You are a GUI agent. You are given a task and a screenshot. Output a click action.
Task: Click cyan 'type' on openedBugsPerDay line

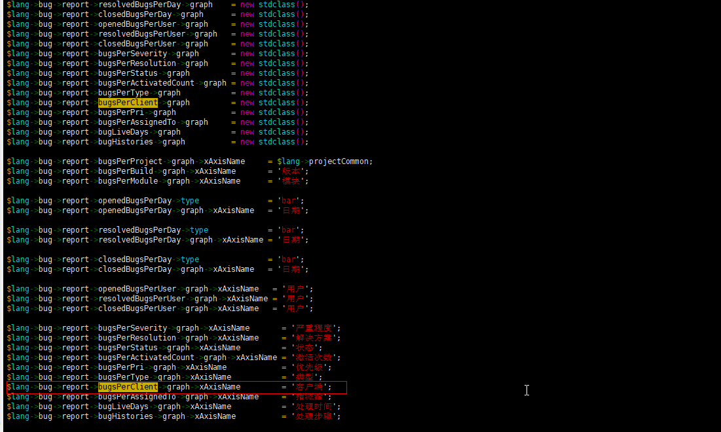[190, 201]
